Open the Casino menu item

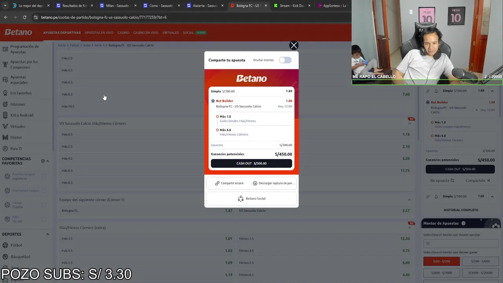tap(123, 33)
